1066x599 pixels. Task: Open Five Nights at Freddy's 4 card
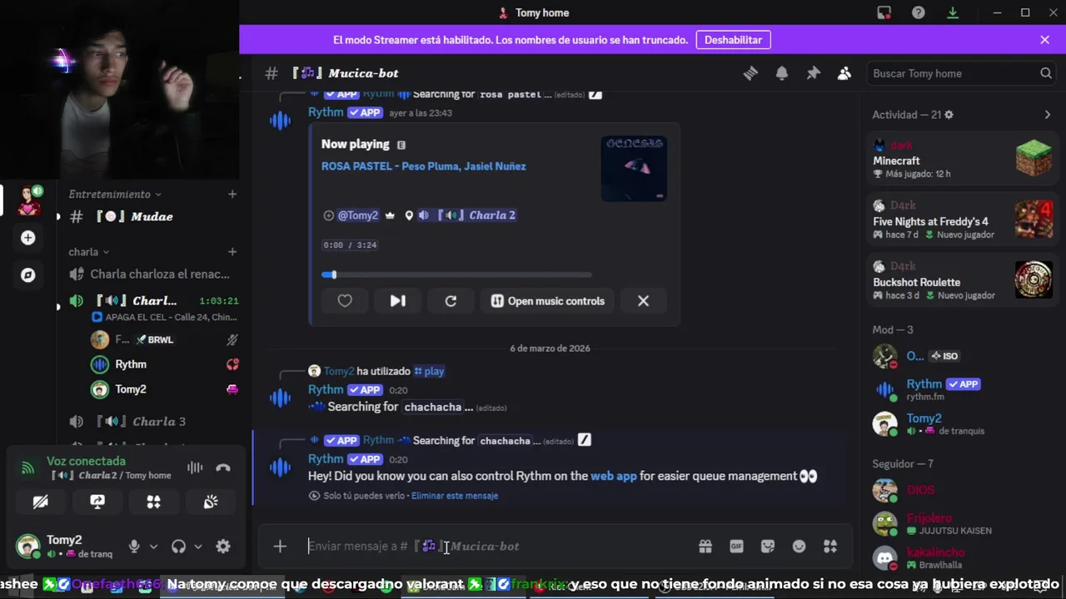(962, 220)
